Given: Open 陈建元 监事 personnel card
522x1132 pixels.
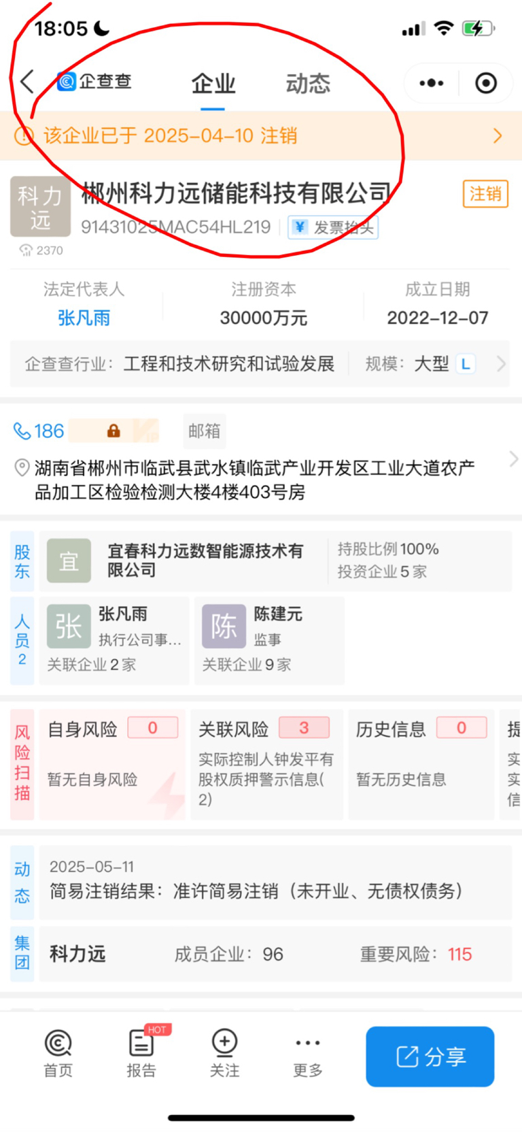Looking at the screenshot, I should click(269, 640).
